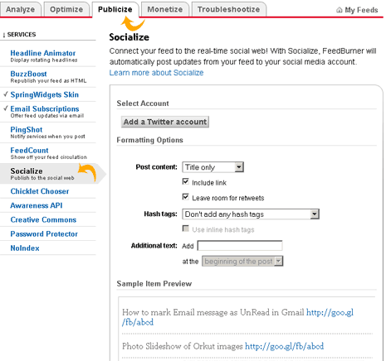Open the Monetize tab
Viewport: 386px width, 361px height.
pyautogui.click(x=165, y=9)
